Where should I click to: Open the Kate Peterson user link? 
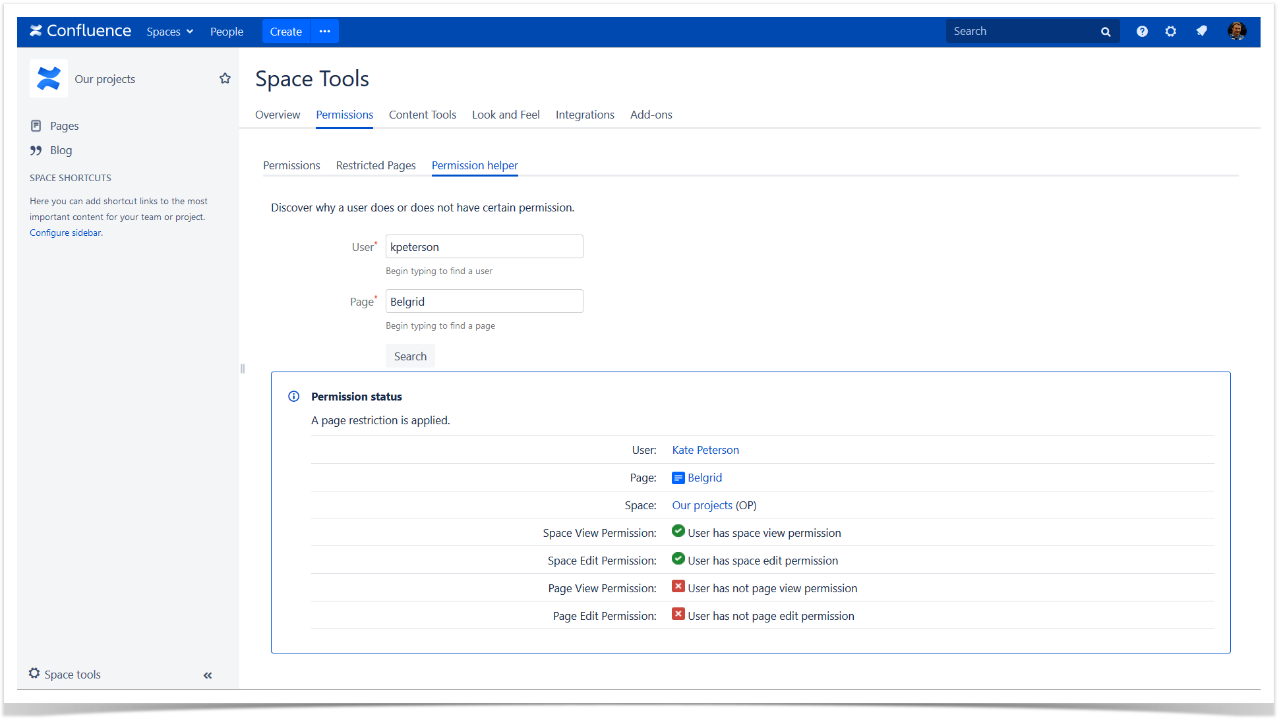click(x=705, y=450)
